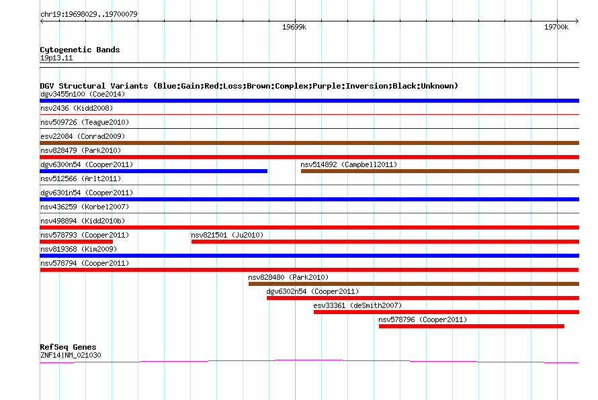This screenshot has width=598, height=400.
Task: Select the short nsv578793 (Cooper2011) red bar
Action: [x=77, y=242]
